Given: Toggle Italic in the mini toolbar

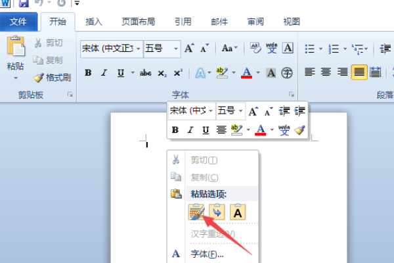Looking at the screenshot, I should click(190, 130).
